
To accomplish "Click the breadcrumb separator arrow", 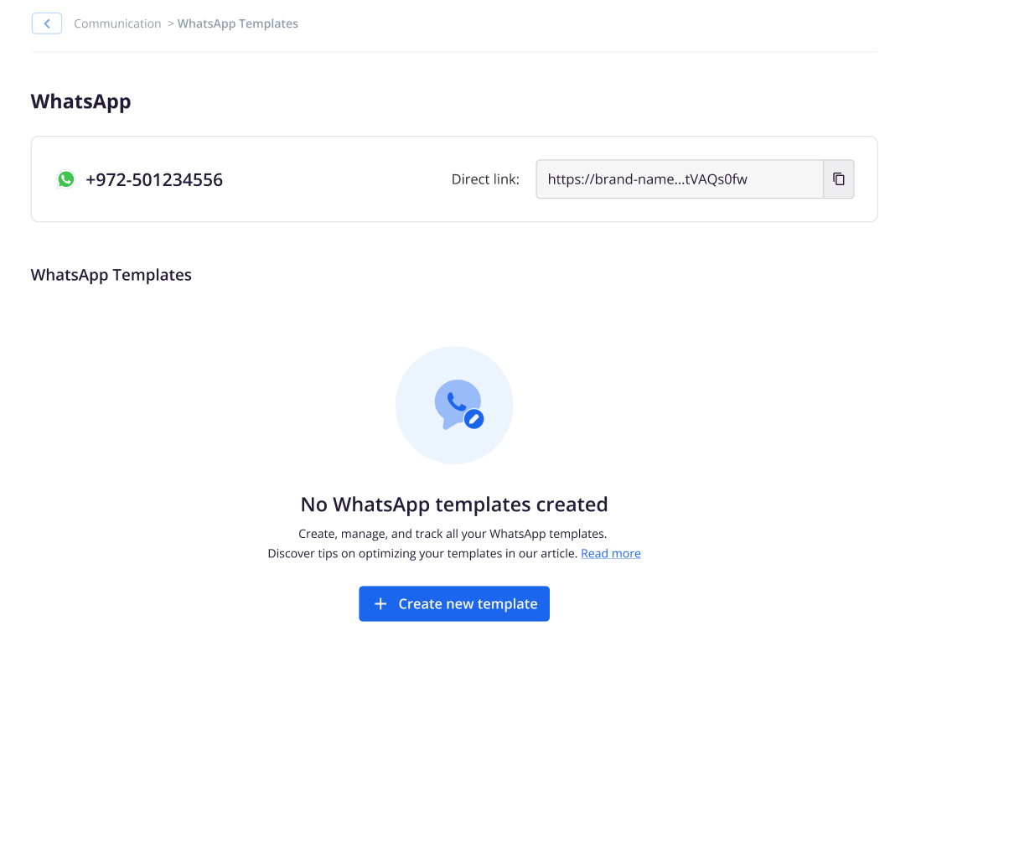I will pos(170,23).
